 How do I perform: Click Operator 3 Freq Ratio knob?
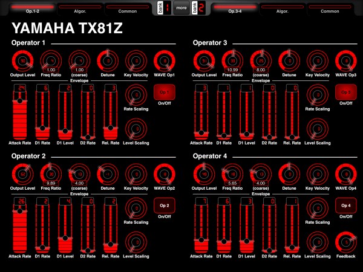click(232, 61)
